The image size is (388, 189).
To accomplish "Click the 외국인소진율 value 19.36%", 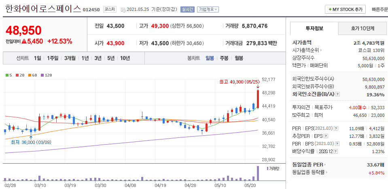I will pos(375,94).
